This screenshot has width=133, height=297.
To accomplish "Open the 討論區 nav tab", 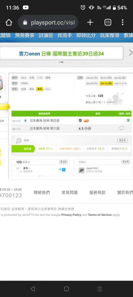I will pos(46,35).
